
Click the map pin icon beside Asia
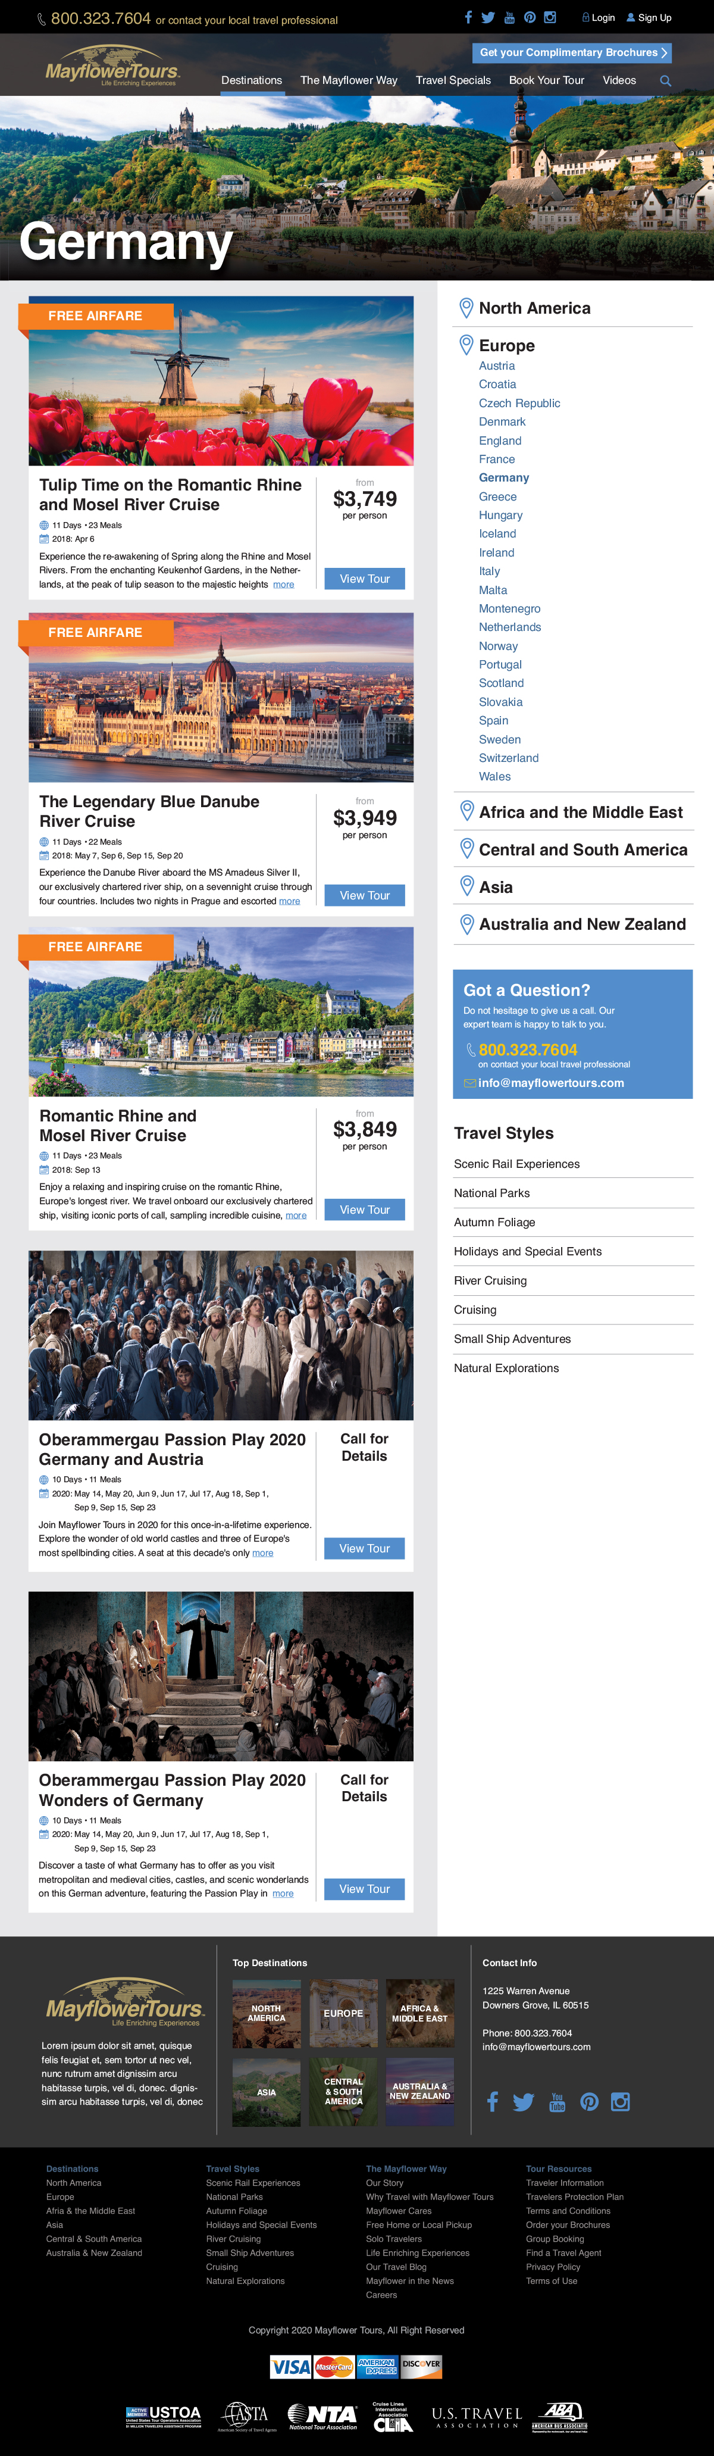(467, 886)
